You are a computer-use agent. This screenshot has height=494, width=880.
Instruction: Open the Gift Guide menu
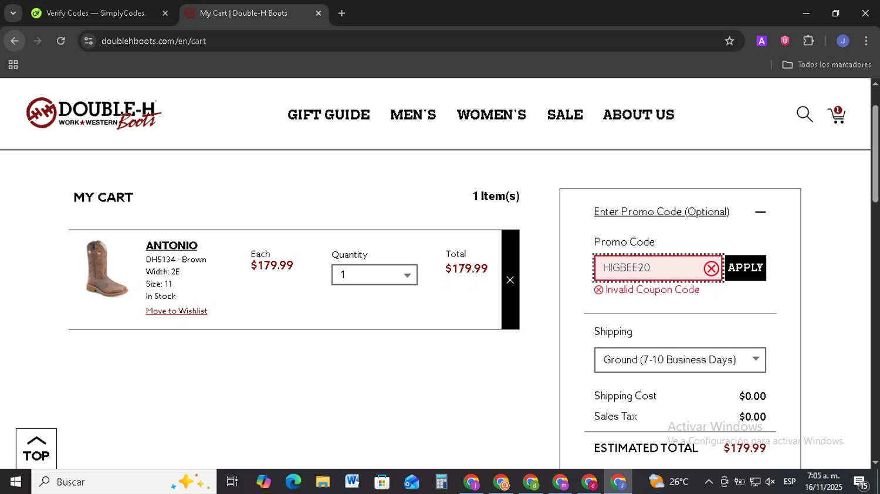(329, 115)
